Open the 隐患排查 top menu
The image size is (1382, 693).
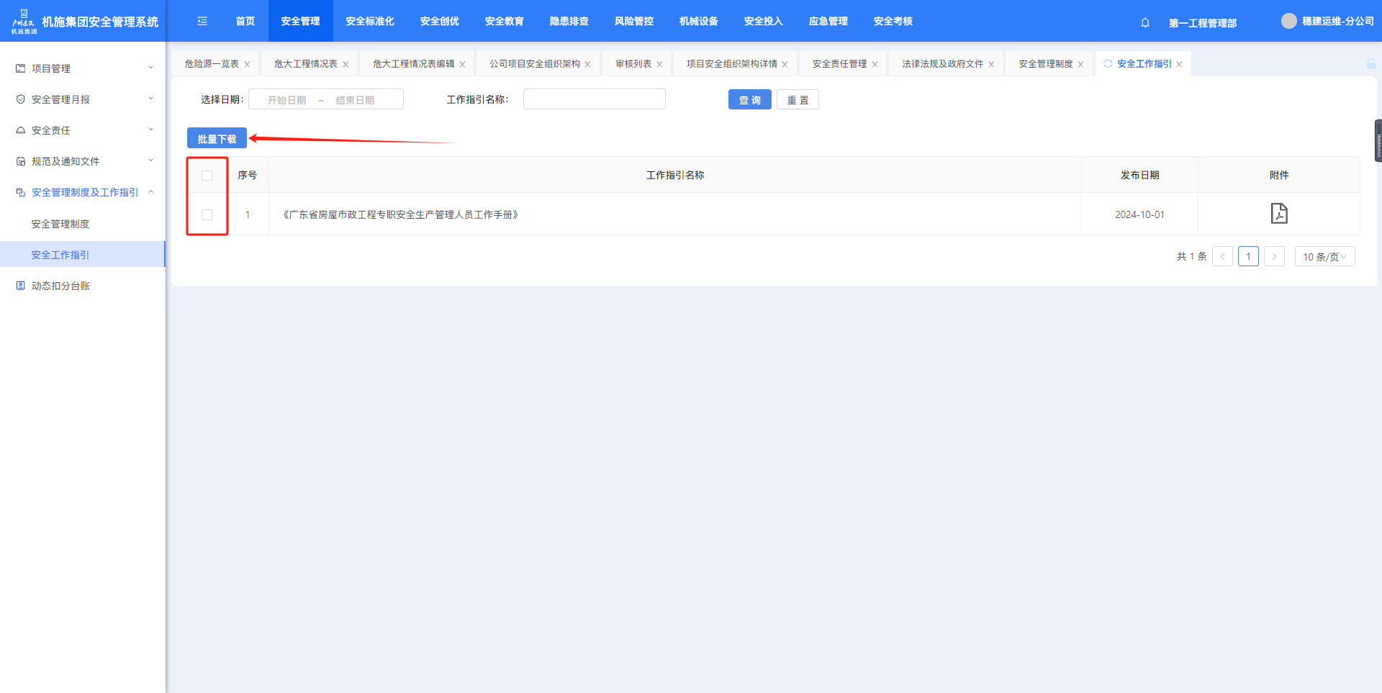pos(569,22)
